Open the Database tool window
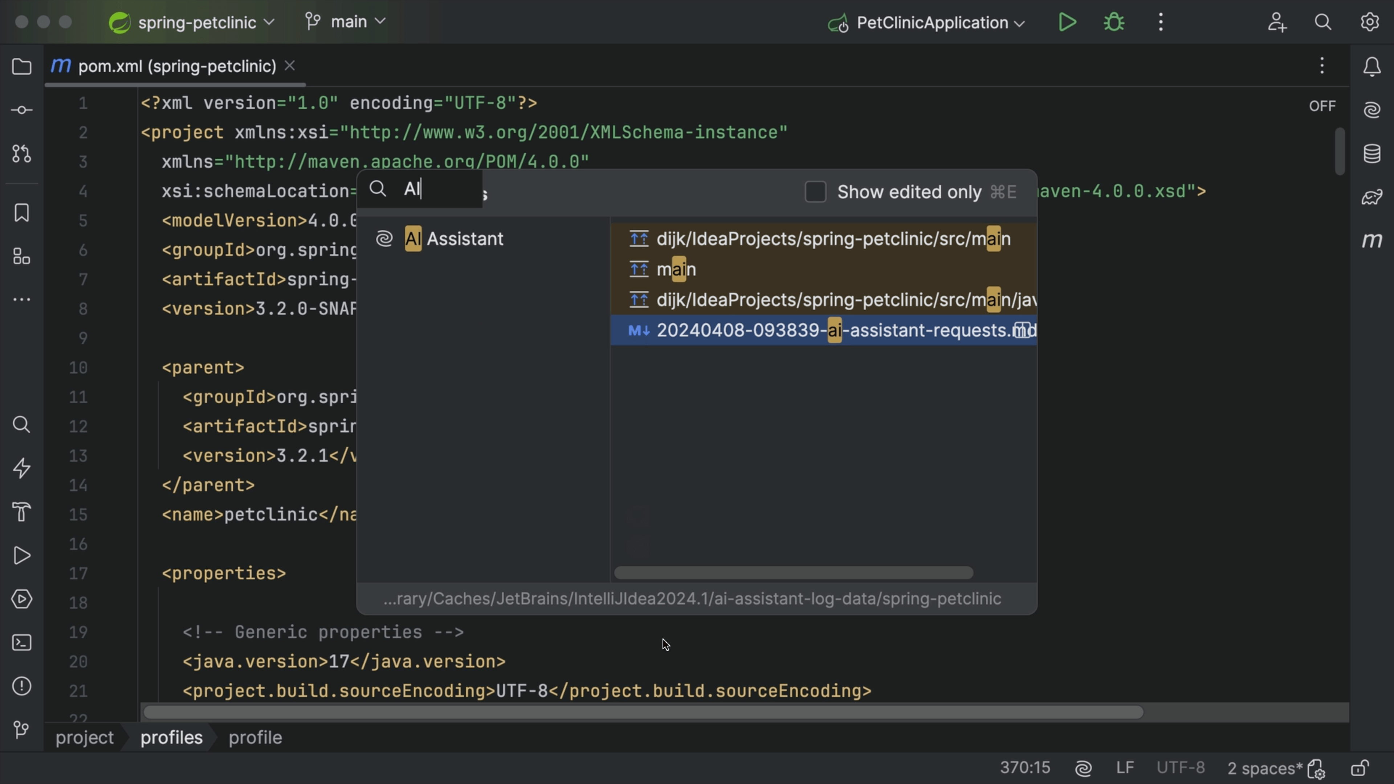The image size is (1394, 784). 1372,154
